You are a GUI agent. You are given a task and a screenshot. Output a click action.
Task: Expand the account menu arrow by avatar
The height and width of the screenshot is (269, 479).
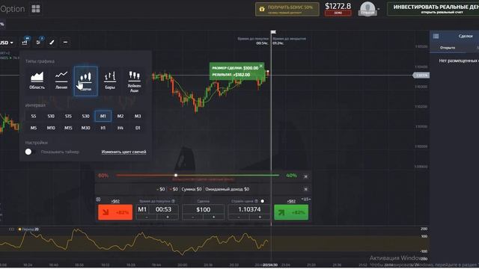click(x=379, y=9)
